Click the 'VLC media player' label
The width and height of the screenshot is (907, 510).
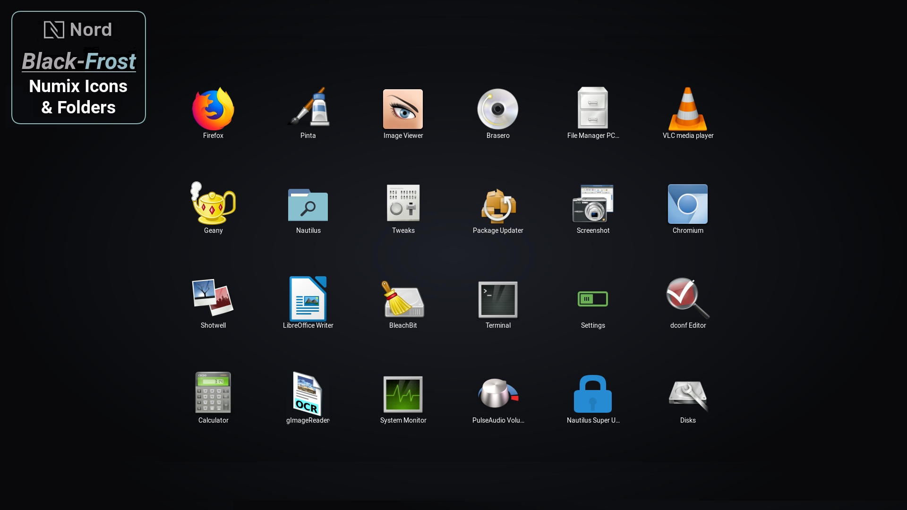click(x=688, y=136)
